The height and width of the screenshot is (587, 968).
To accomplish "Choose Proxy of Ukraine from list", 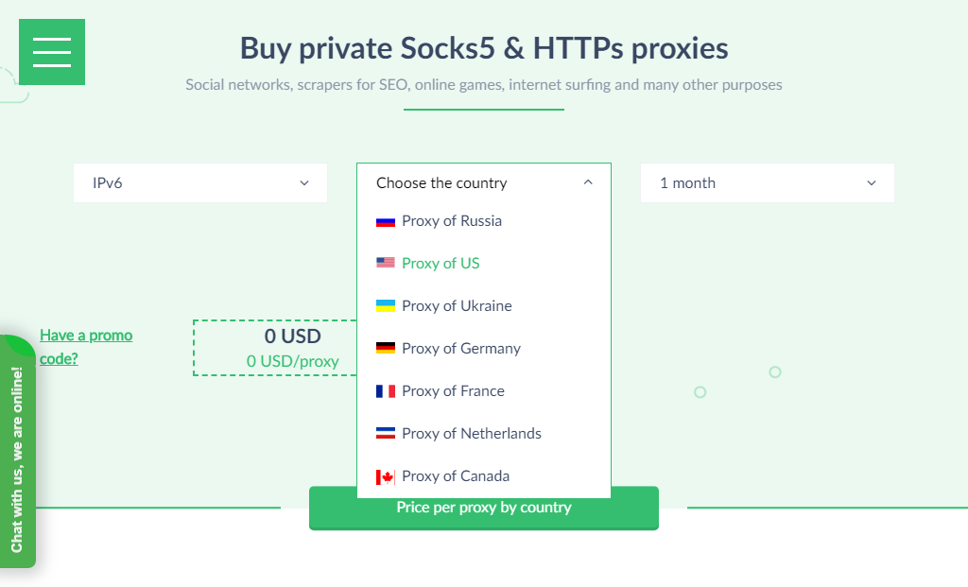I will [484, 306].
